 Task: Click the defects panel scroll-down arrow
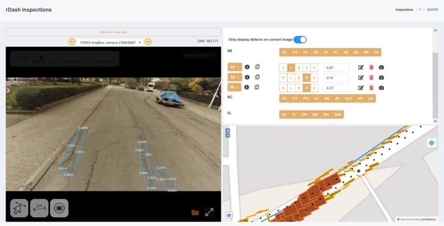(435, 121)
